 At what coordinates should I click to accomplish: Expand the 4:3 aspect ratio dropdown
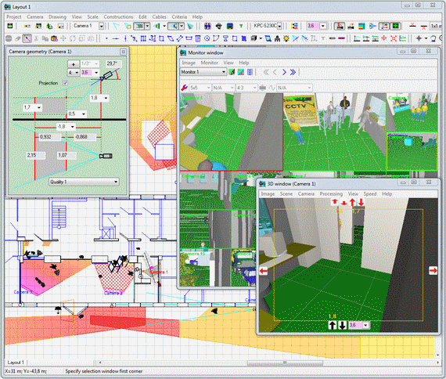[x=254, y=88]
